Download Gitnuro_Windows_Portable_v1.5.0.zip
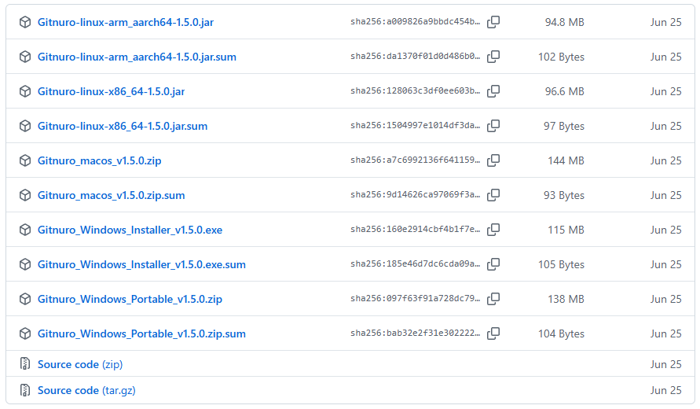700x409 pixels. [x=130, y=299]
